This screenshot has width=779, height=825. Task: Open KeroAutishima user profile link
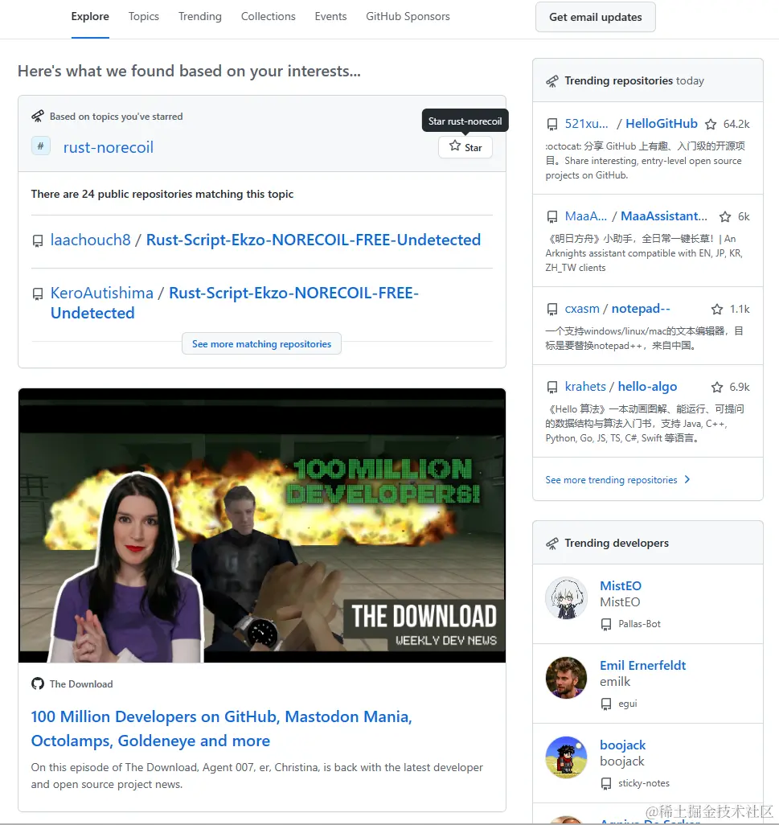point(102,293)
